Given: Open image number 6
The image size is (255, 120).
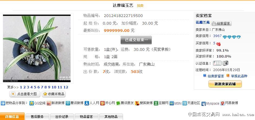Looking at the screenshot, I should pyautogui.click(x=39, y=87).
